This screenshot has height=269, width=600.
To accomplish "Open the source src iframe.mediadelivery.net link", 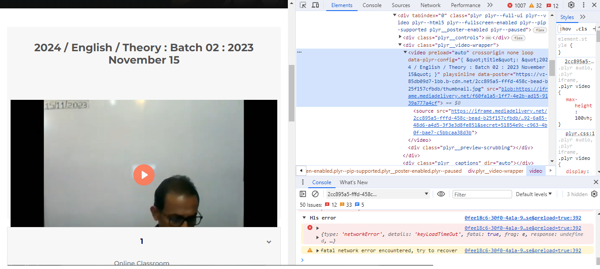I will pyautogui.click(x=480, y=121).
